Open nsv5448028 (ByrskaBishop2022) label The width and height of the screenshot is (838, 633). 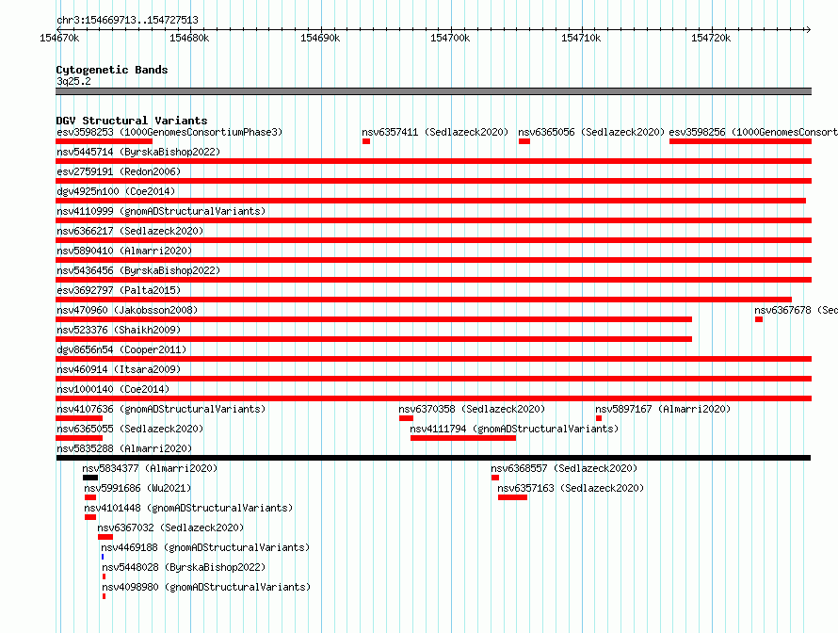click(x=184, y=567)
